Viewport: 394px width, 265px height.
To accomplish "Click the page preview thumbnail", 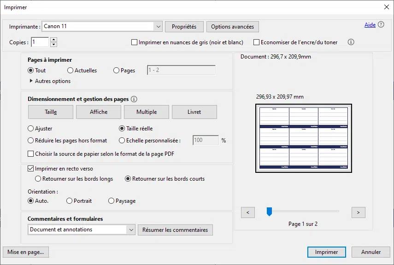I will pos(304,138).
